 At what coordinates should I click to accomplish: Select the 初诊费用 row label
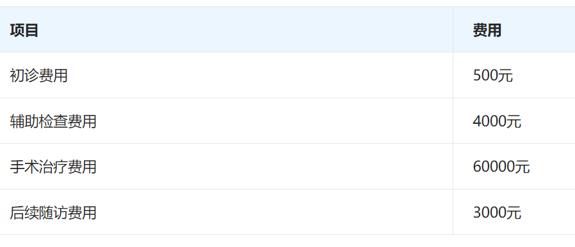pos(38,76)
